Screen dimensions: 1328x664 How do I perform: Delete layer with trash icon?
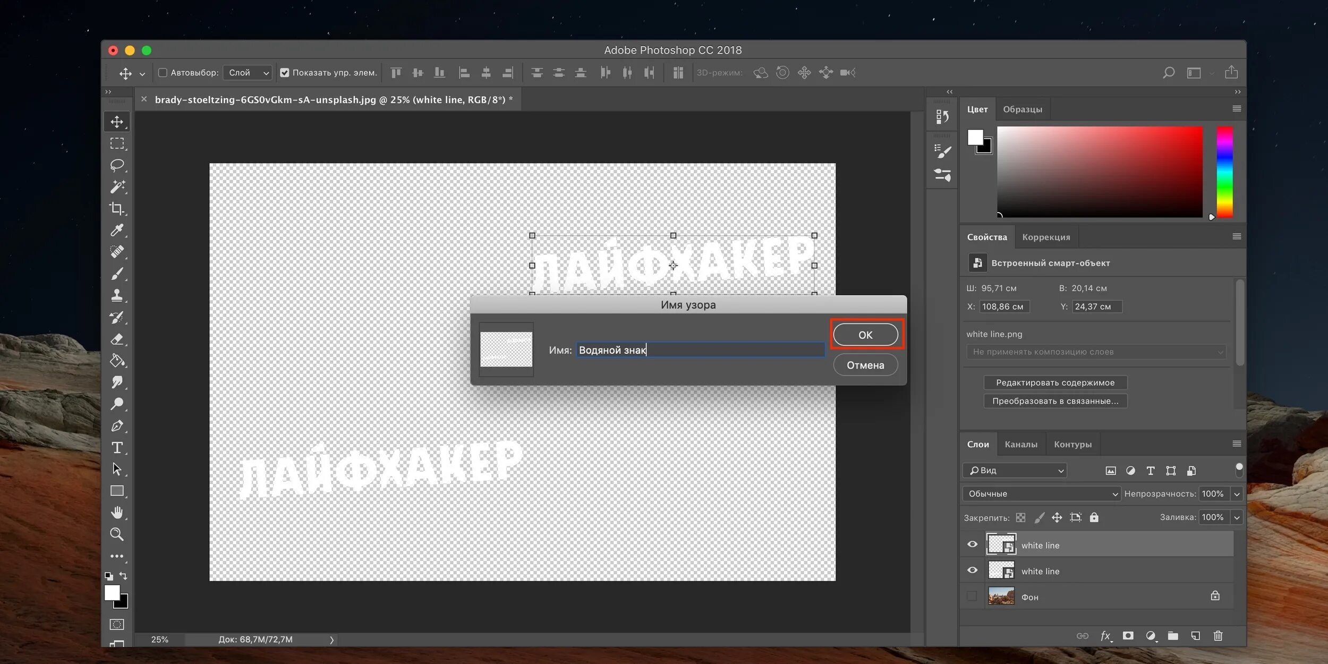[x=1218, y=636]
